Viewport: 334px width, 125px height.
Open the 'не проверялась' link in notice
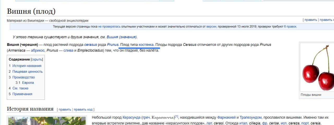[x=109, y=27]
